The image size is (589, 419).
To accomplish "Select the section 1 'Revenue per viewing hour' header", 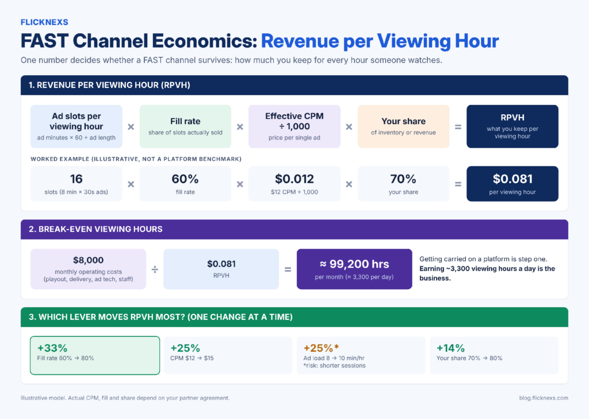I will pyautogui.click(x=294, y=85).
